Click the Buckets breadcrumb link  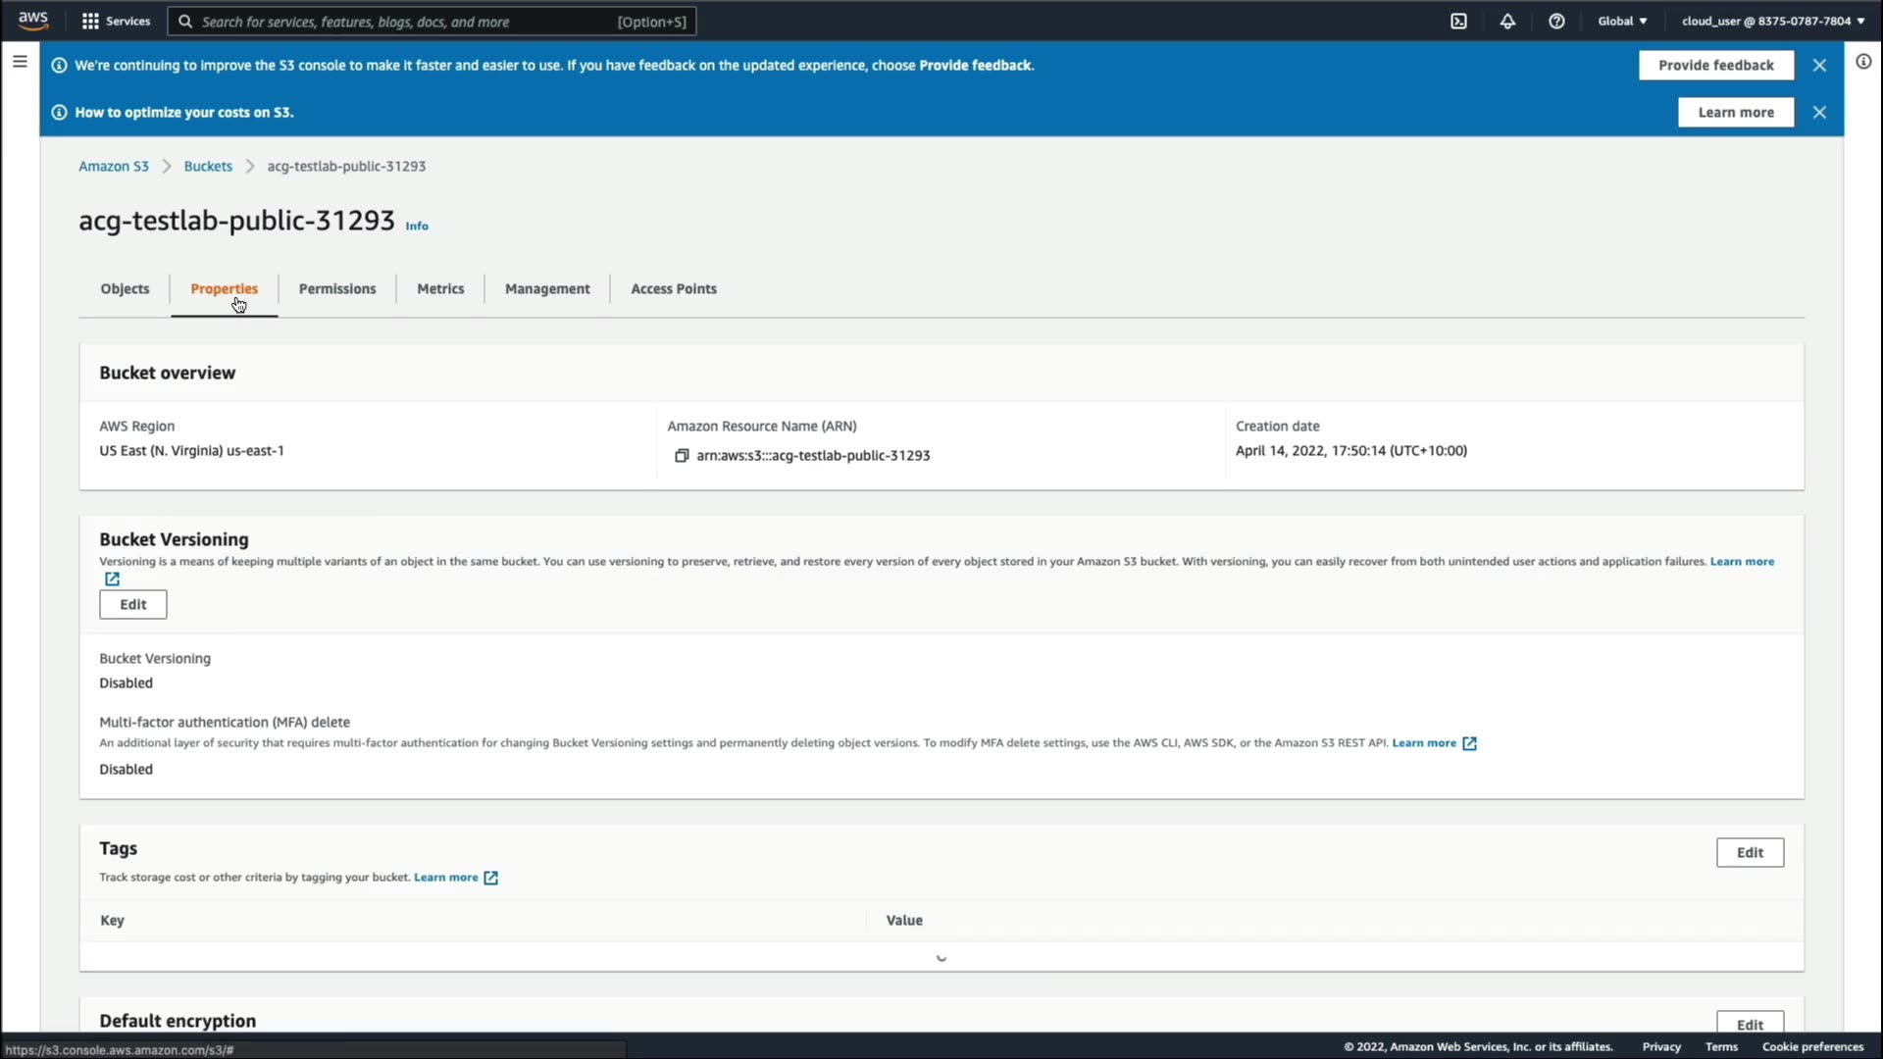[208, 166]
